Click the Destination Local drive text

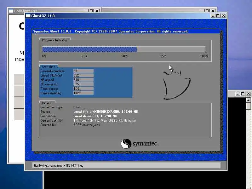coord(95,116)
